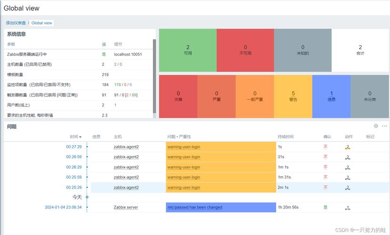Click the 添加仪表盘 breadcrumb
This screenshot has width=390, height=235.
pyautogui.click(x=16, y=23)
